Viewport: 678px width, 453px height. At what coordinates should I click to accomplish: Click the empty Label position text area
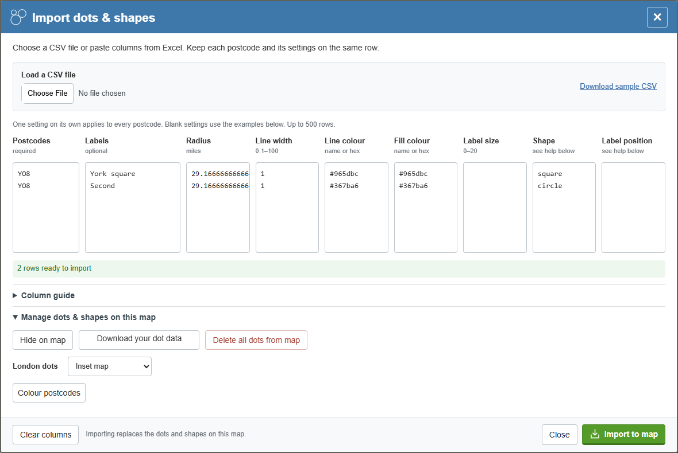coord(633,208)
